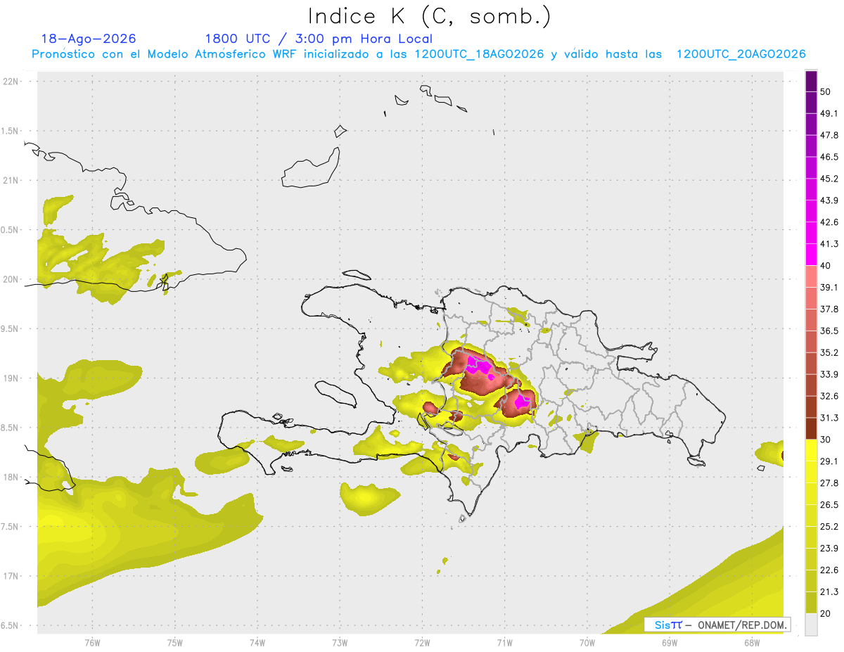Click the colorbar value "43.9"
844x652 pixels.
click(x=829, y=200)
